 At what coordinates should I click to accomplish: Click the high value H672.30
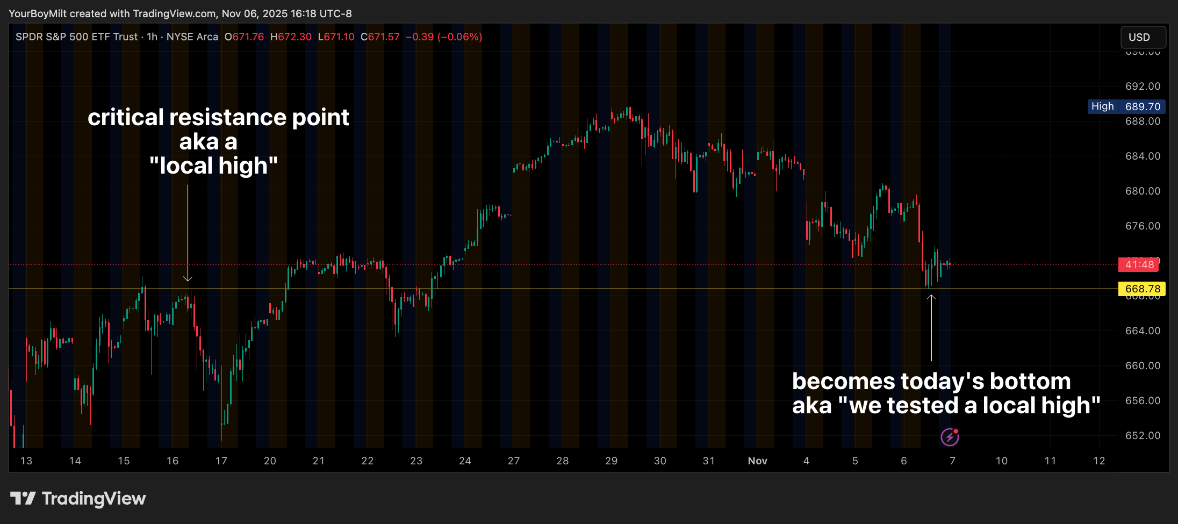point(291,37)
